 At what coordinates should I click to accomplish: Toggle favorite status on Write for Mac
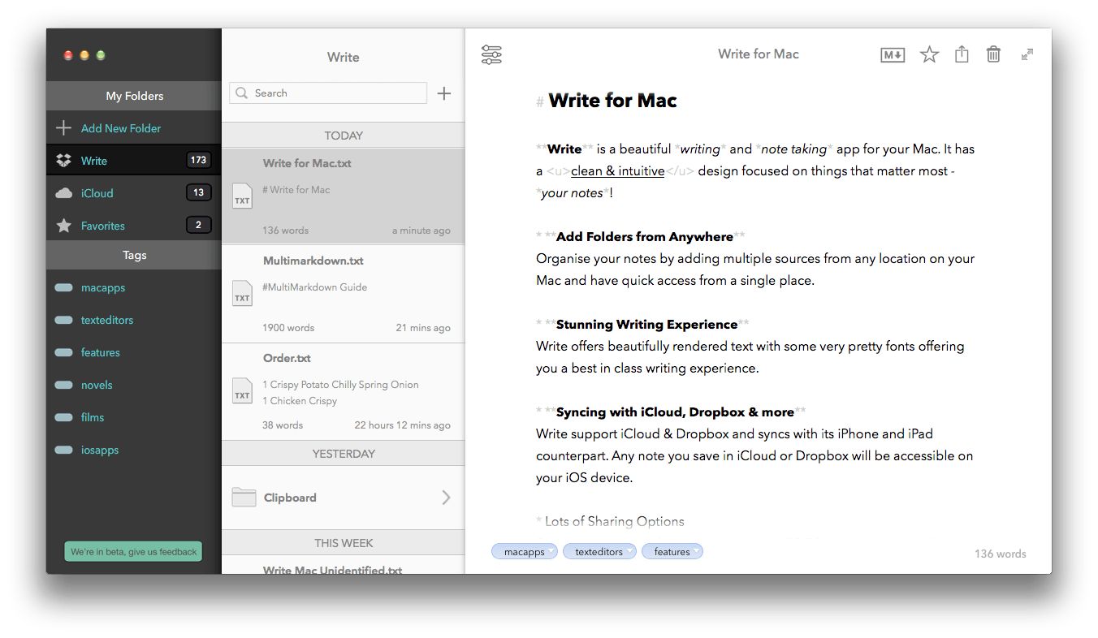[x=928, y=54]
